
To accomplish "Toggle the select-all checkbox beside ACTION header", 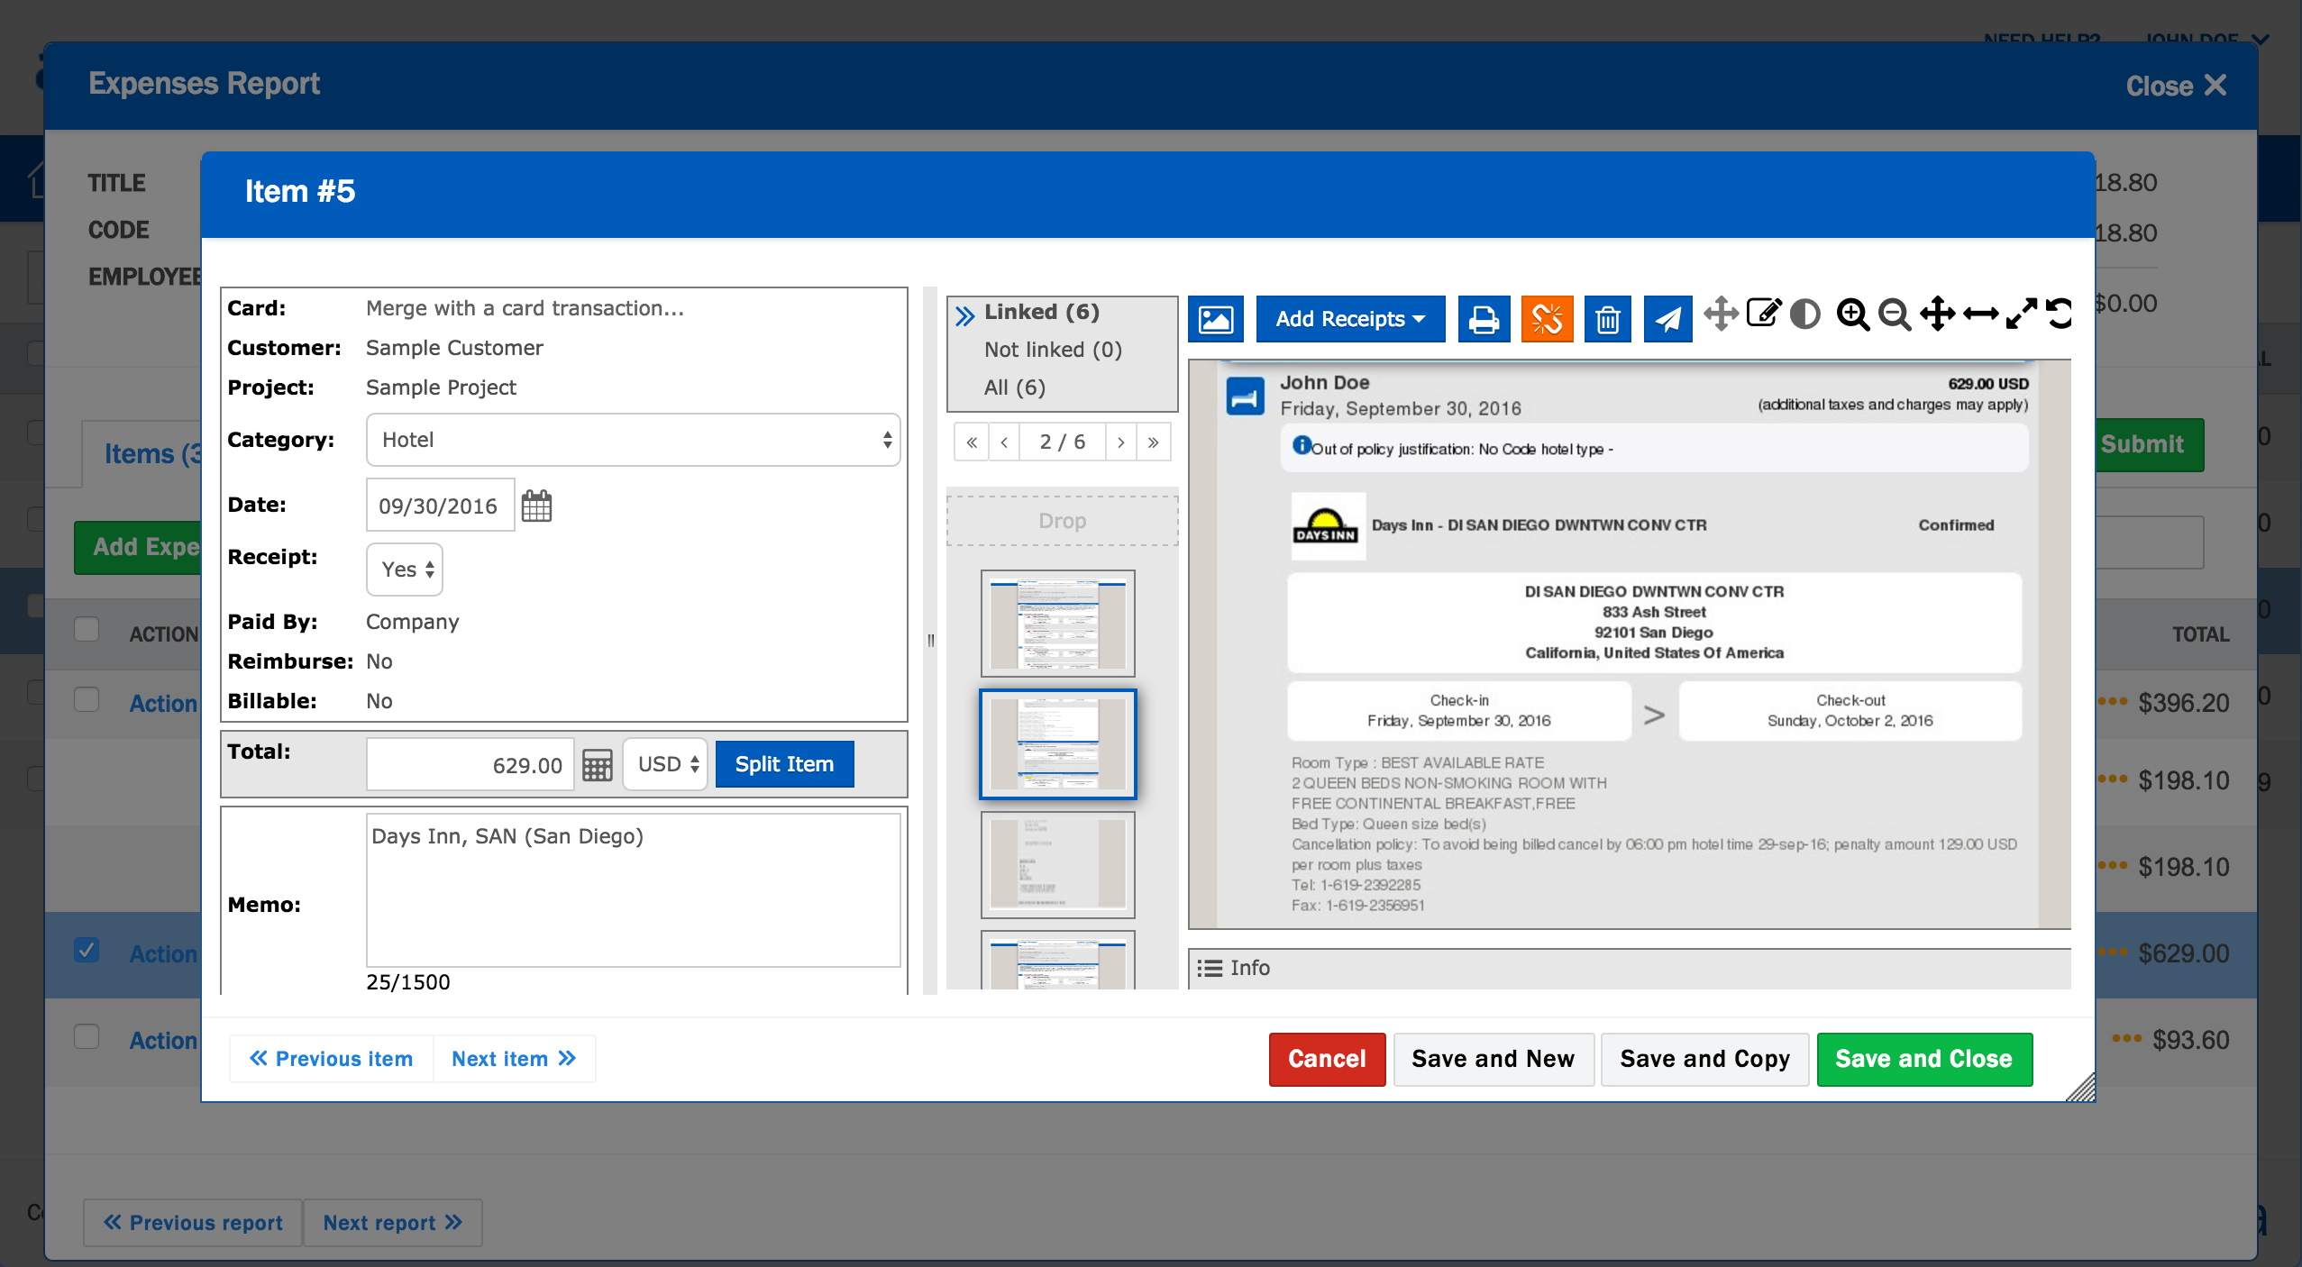I will click(87, 629).
